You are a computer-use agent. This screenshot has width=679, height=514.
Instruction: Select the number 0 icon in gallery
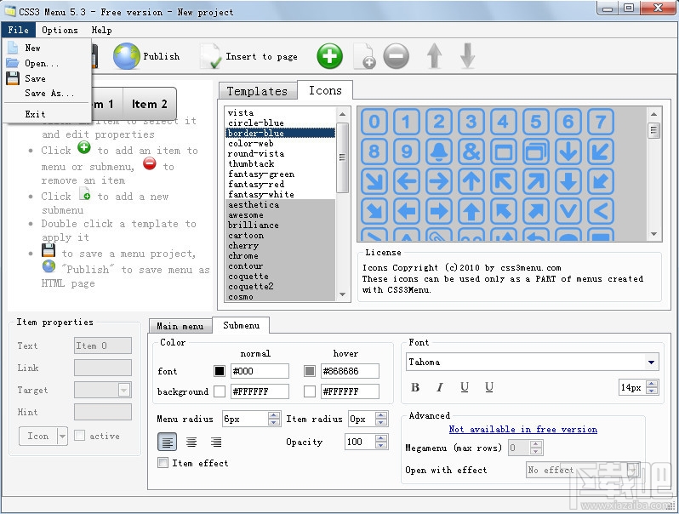click(x=374, y=122)
